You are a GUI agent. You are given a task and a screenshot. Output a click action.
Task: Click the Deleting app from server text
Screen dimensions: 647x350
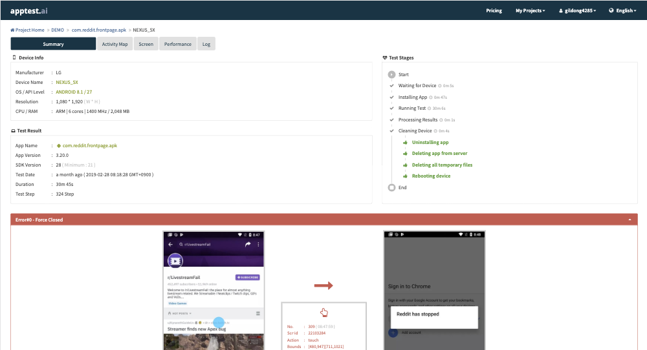tap(439, 154)
